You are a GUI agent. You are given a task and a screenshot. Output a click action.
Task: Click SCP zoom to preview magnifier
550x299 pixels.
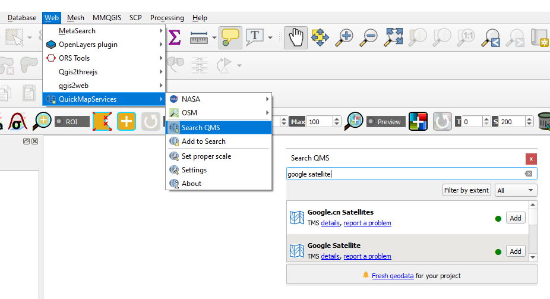pyautogui.click(x=354, y=121)
